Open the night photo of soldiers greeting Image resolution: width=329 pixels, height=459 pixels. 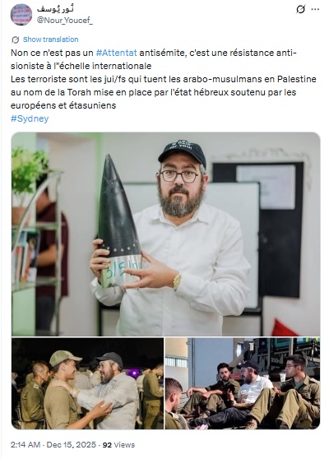87,383
